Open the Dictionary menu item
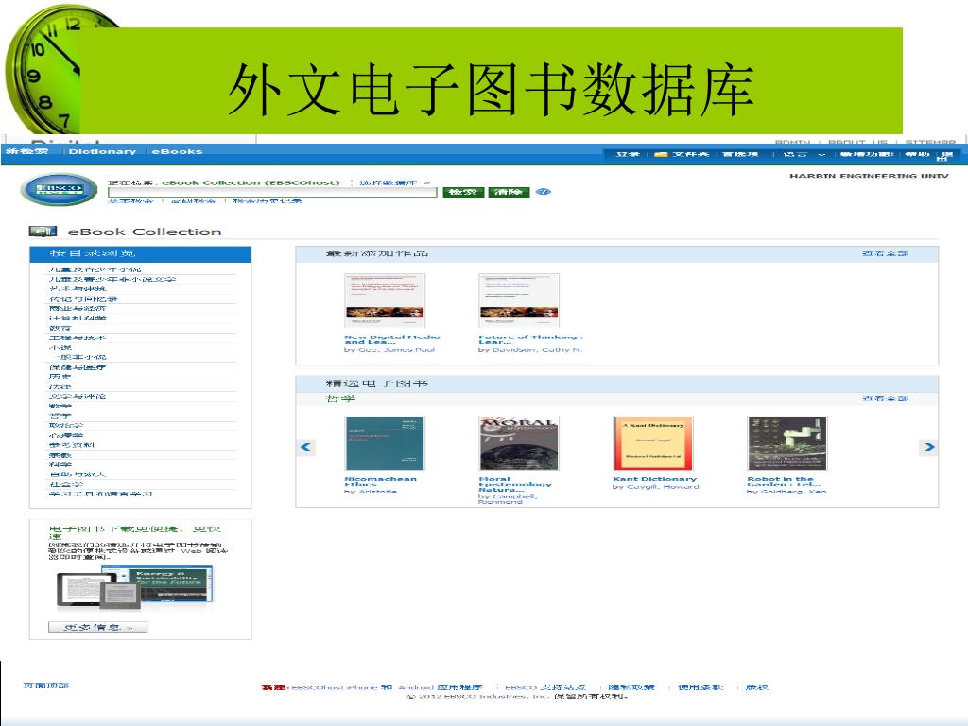968x726 pixels. 102,151
